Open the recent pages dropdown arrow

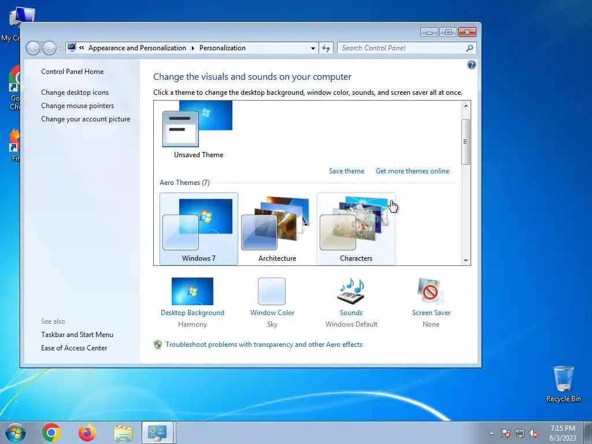click(61, 49)
